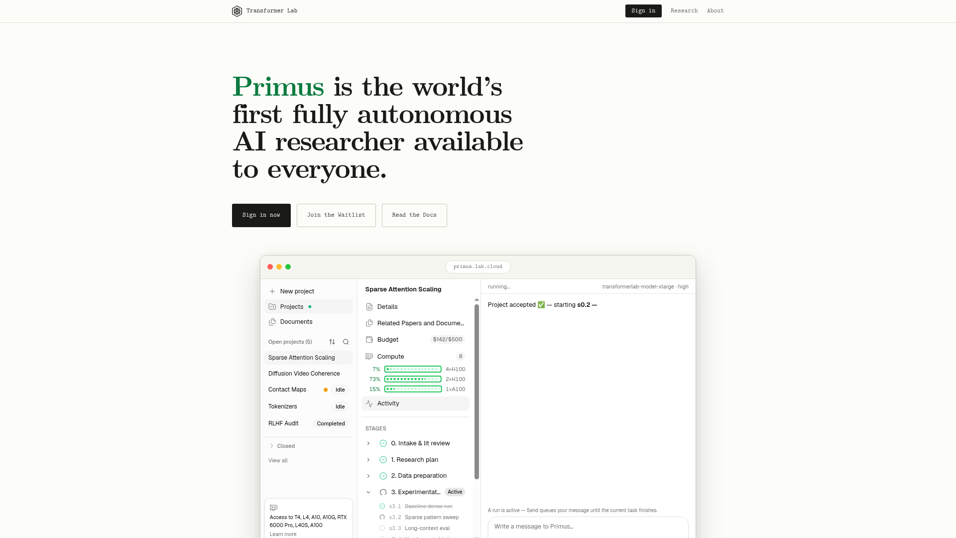Click the Open projects (5) heading
The width and height of the screenshot is (956, 538).
pyautogui.click(x=290, y=342)
